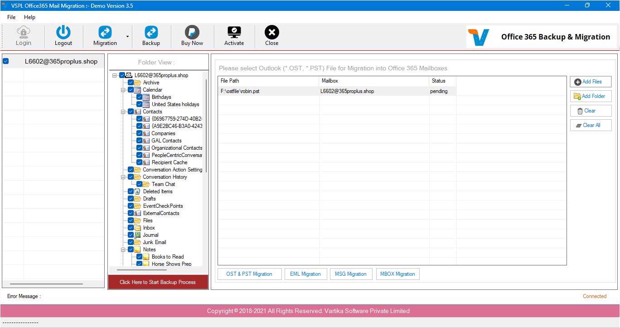Viewport: 620px width, 328px height.
Task: Click the folder tree horizontal scrollbar
Action: pyautogui.click(x=141, y=270)
